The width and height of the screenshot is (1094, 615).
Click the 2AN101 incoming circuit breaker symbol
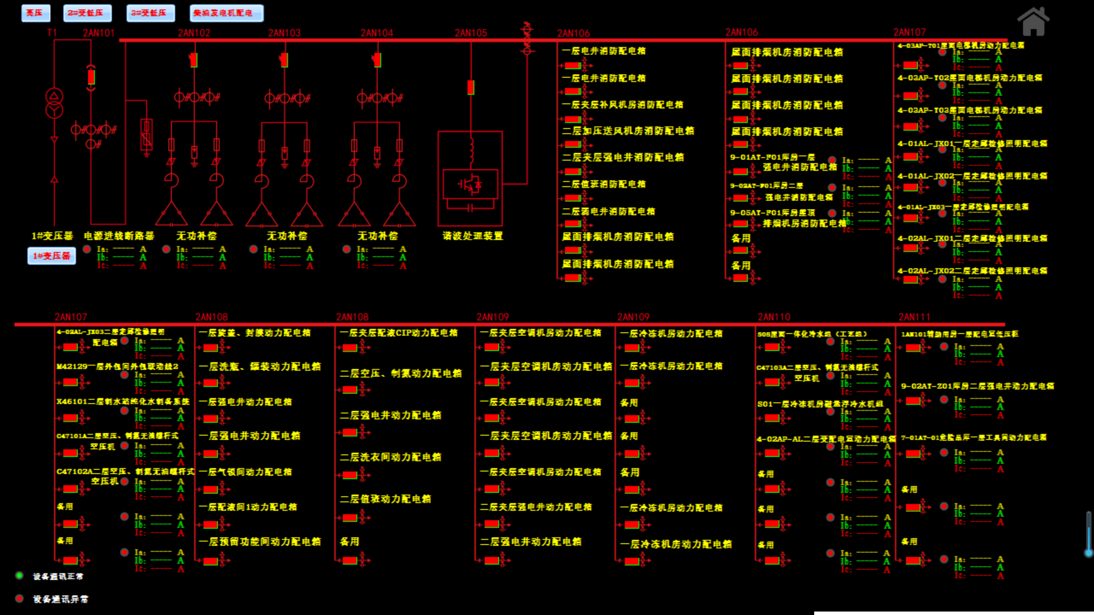point(91,76)
